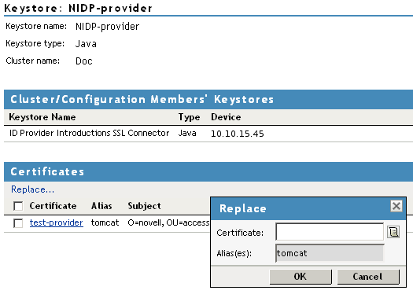Open the certificate browse icon in Replace dialog
This screenshot has width=413, height=294.
(x=393, y=232)
